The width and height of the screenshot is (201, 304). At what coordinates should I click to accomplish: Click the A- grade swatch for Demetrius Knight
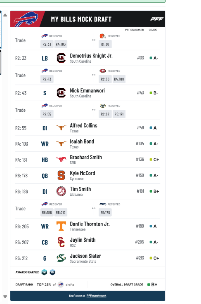point(151,58)
